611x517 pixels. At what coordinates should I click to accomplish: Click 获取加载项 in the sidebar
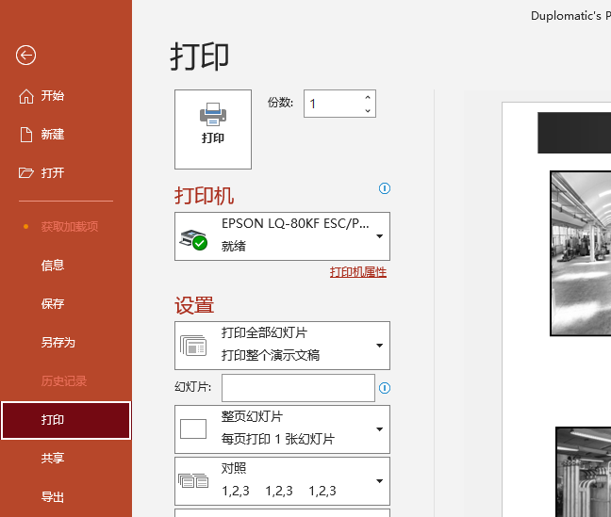tap(70, 227)
